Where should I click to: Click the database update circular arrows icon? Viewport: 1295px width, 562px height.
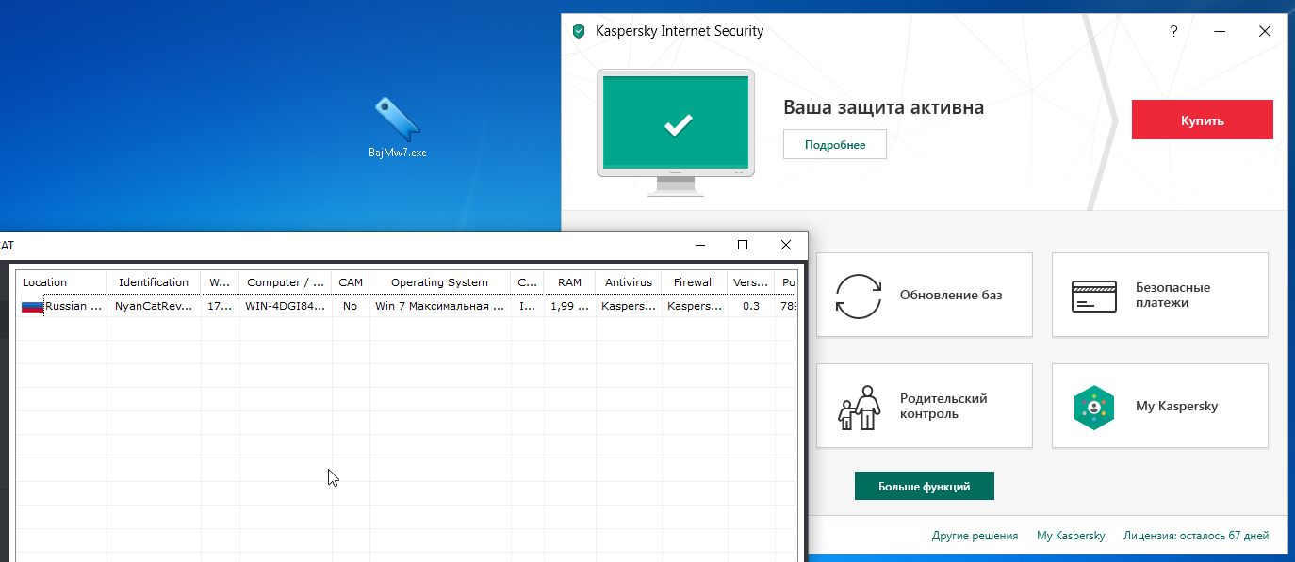pyautogui.click(x=859, y=296)
